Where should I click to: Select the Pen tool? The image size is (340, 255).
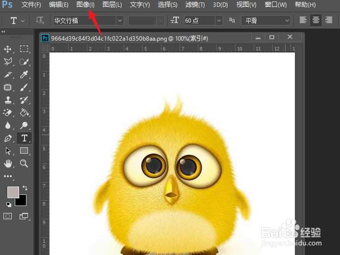click(8, 138)
